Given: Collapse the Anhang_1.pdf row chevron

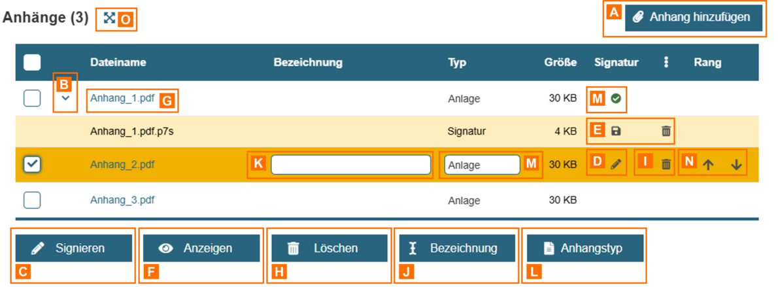Looking at the screenshot, I should pos(65,98).
